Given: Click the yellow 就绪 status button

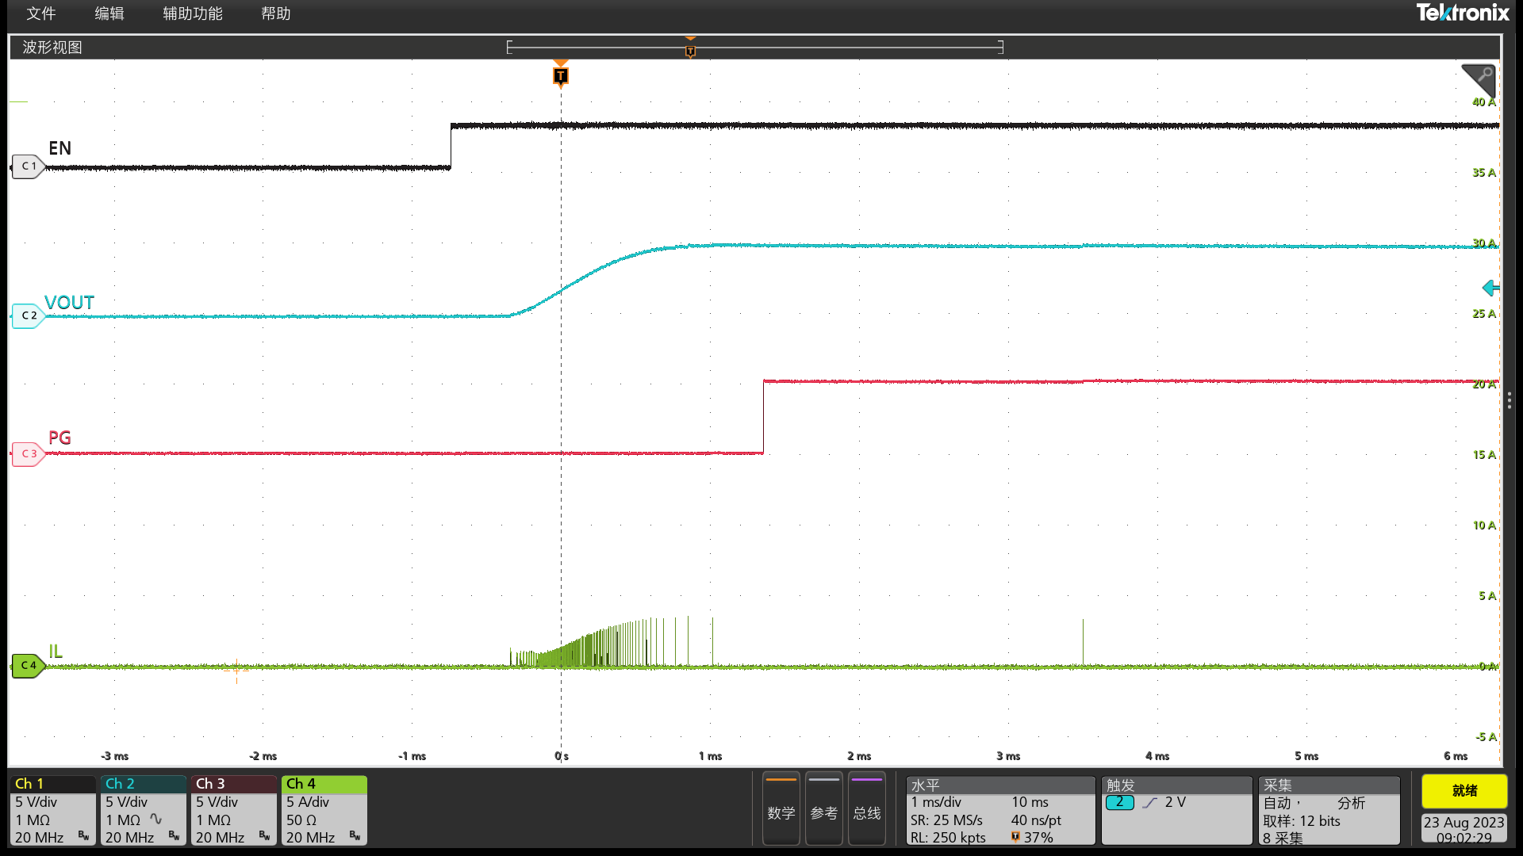Looking at the screenshot, I should (1464, 791).
